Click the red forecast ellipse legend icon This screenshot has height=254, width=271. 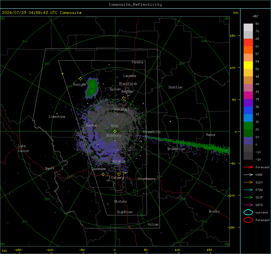tap(248, 220)
